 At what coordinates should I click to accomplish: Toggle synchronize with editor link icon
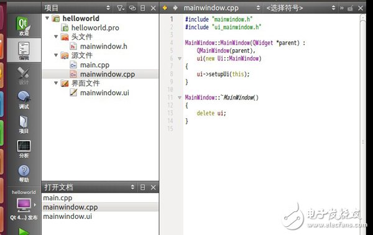[132, 8]
